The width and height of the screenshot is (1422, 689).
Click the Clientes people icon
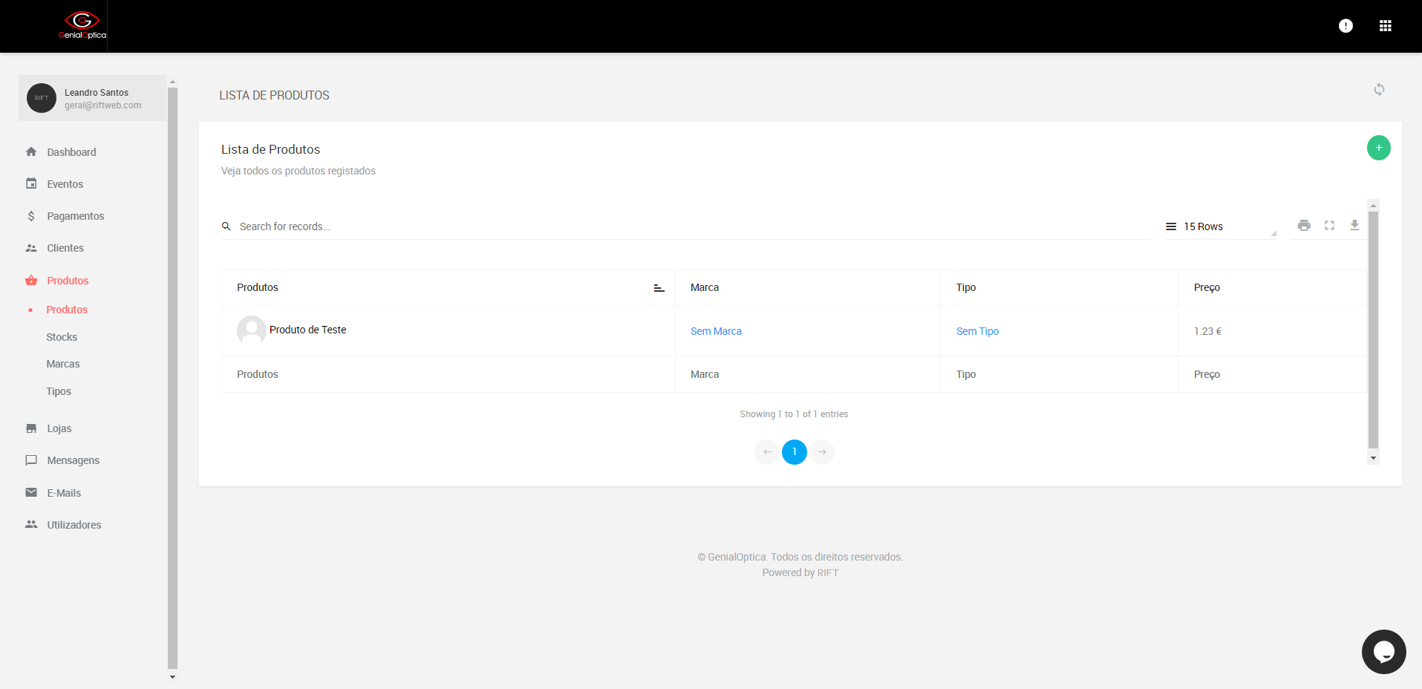tap(31, 248)
